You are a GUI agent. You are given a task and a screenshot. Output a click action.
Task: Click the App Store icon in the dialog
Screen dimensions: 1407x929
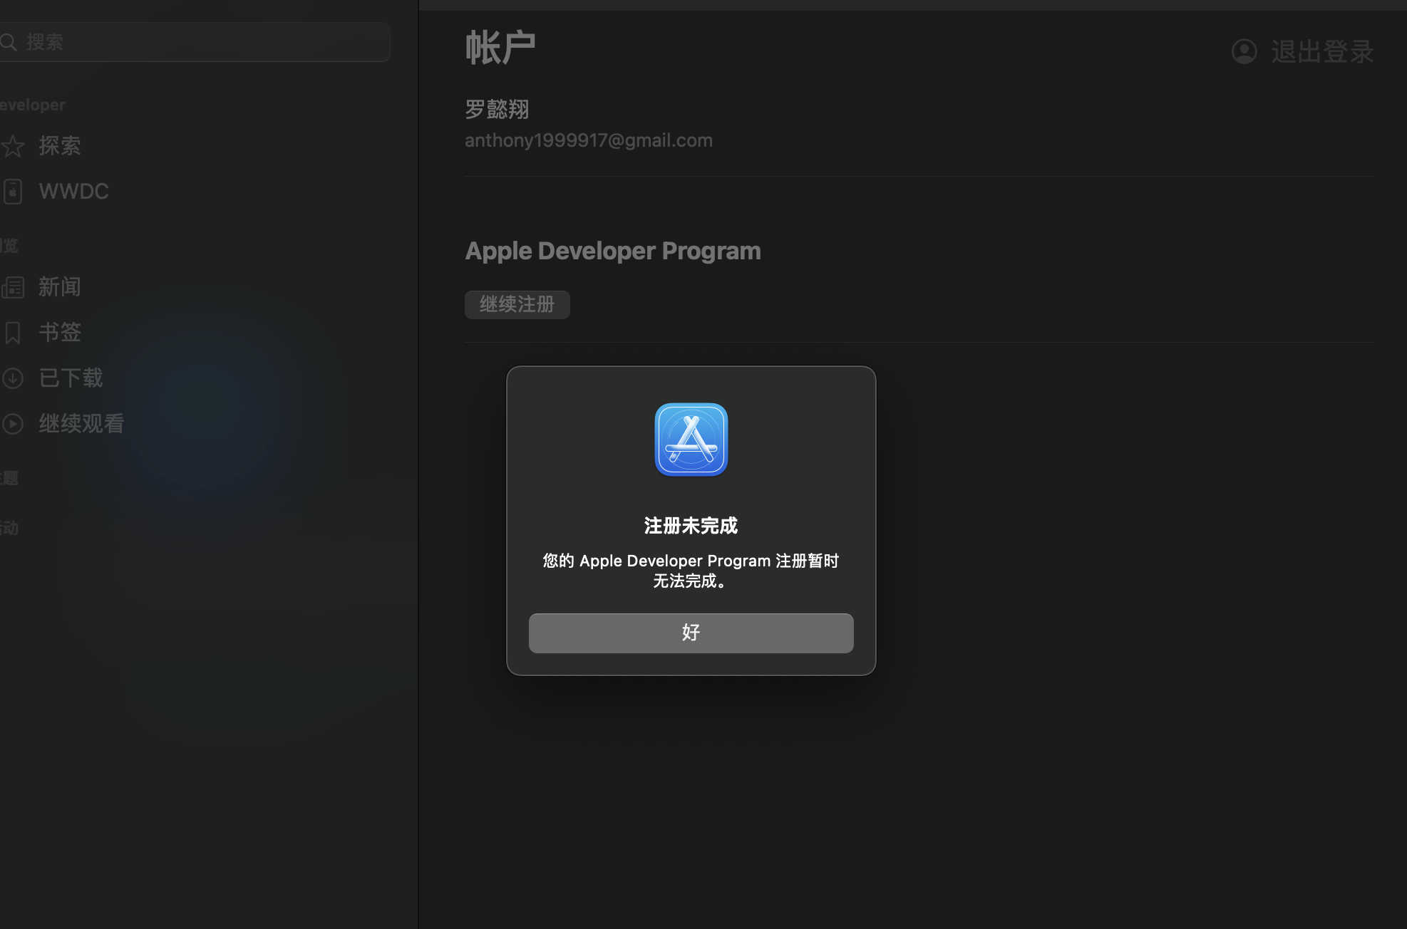coord(690,439)
